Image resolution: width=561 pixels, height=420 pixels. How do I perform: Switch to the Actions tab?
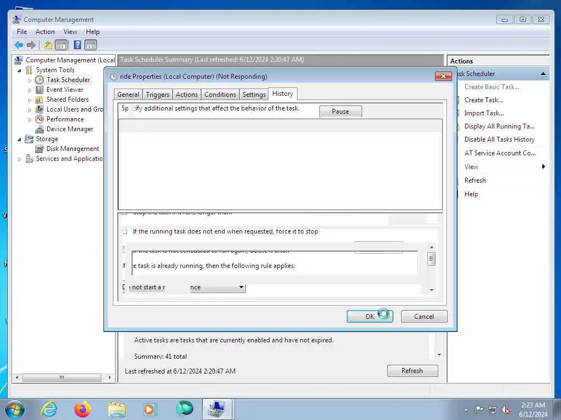pyautogui.click(x=187, y=95)
